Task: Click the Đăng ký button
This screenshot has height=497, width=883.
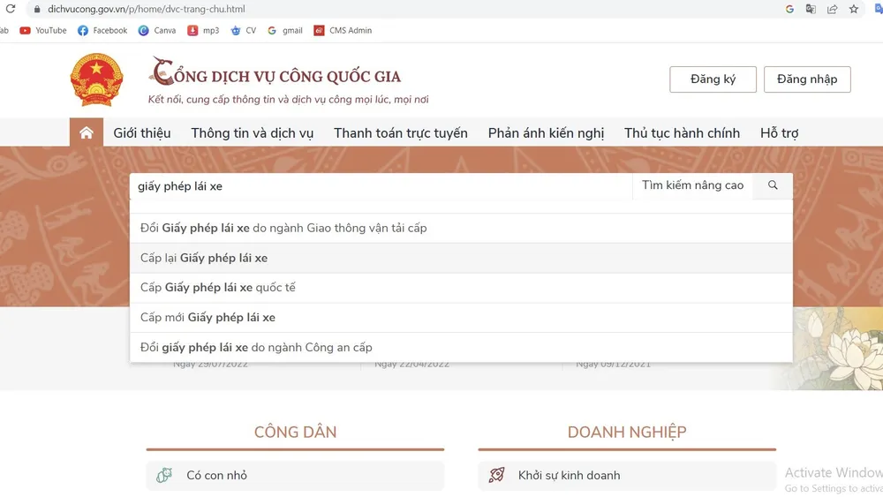Action: tap(713, 79)
